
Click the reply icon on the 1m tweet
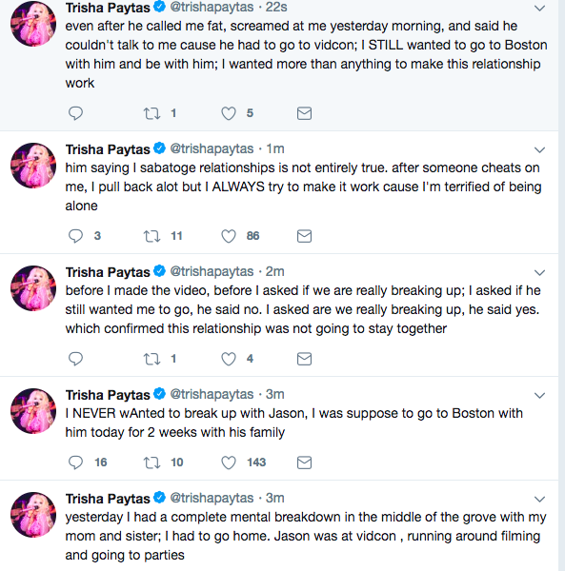[x=76, y=236]
